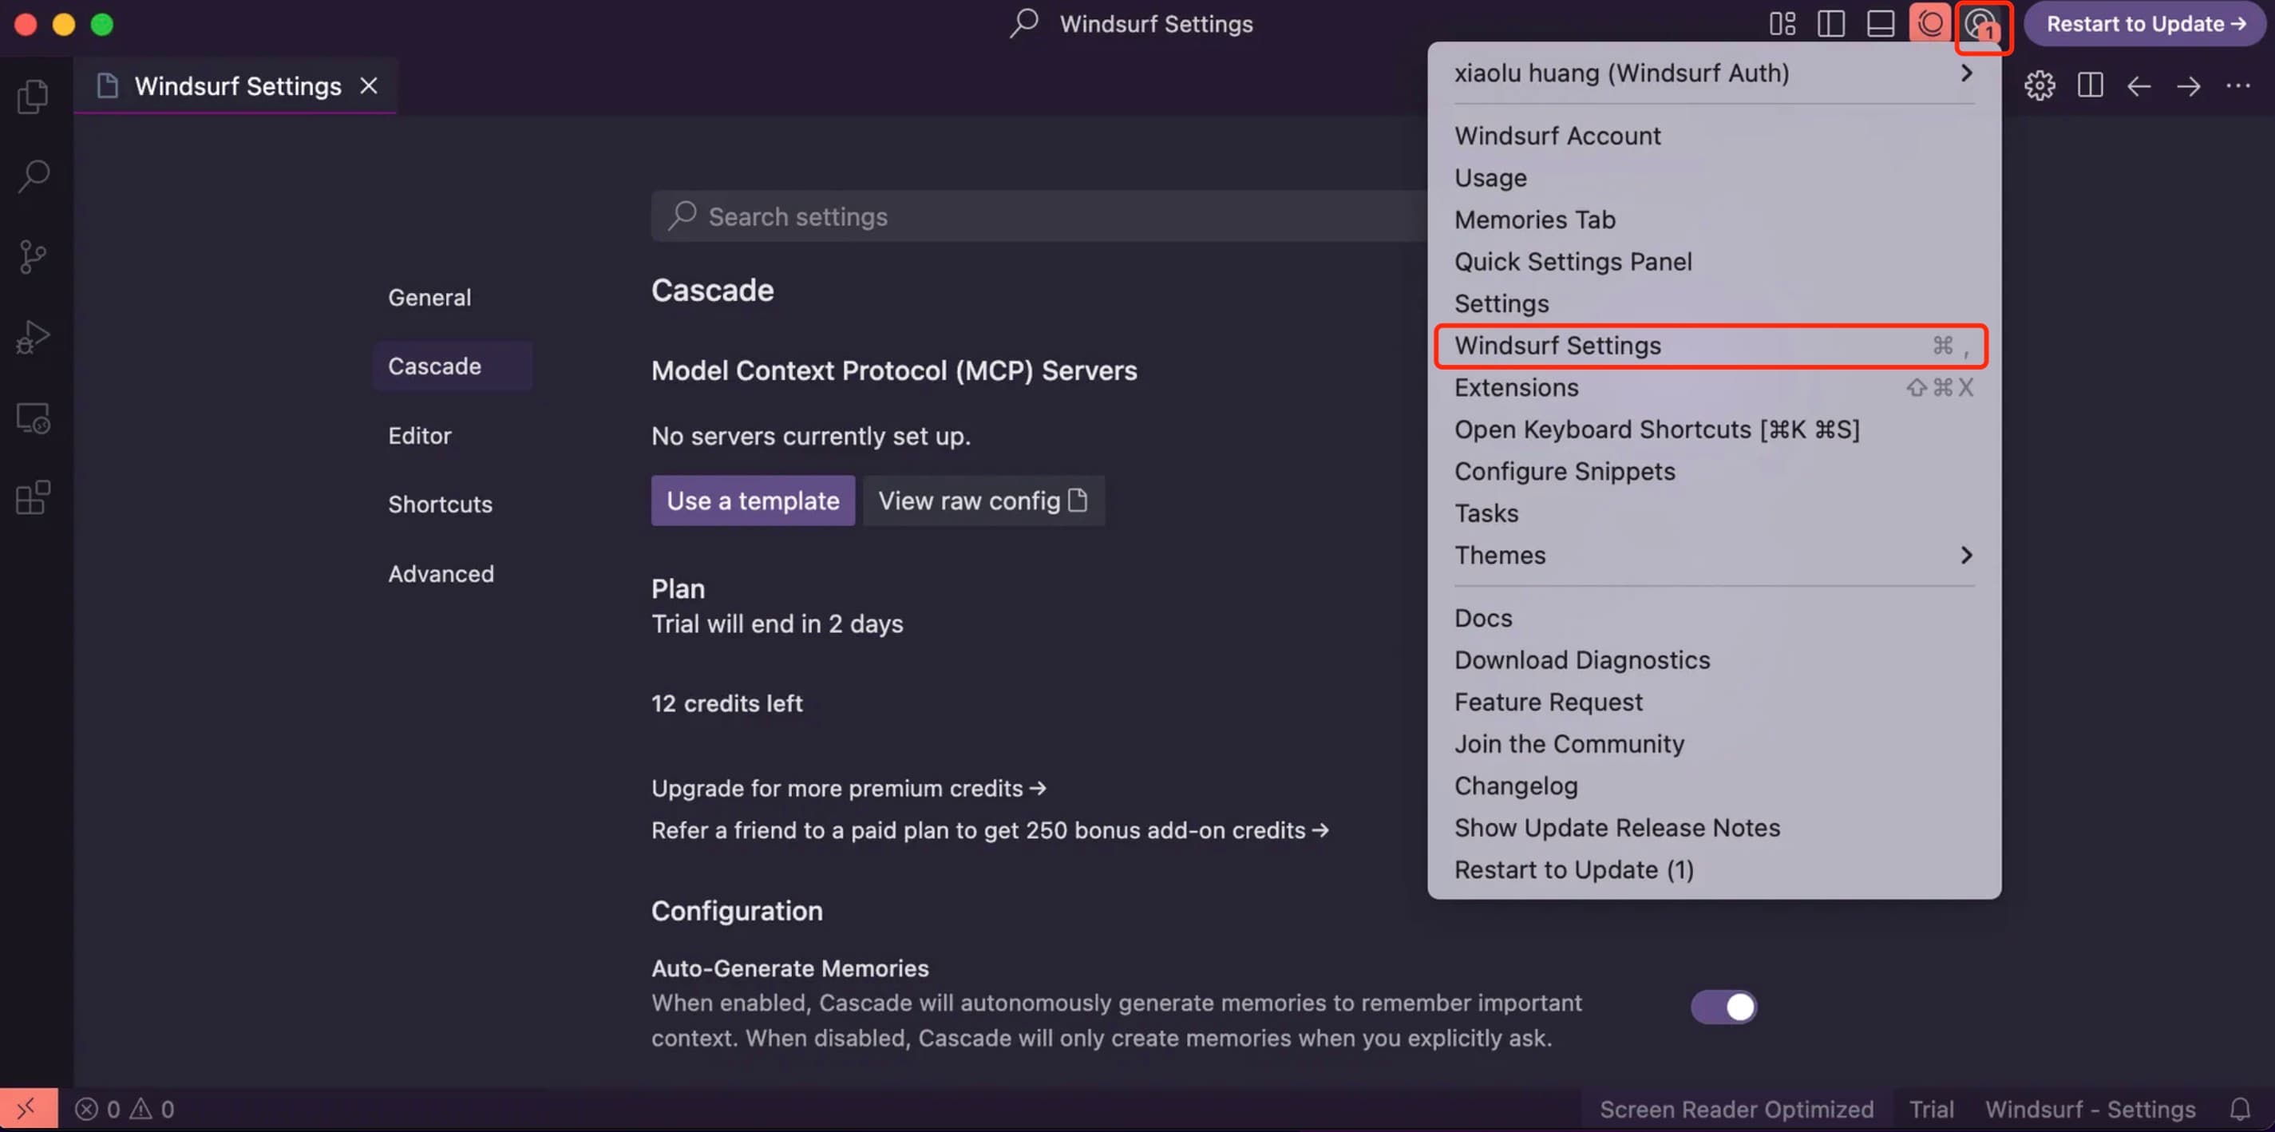This screenshot has height=1132, width=2275.
Task: Open Source Control in activity bar
Action: point(33,256)
